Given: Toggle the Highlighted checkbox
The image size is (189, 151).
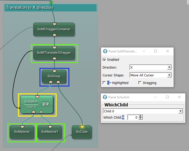Looking at the screenshot, I should pyautogui.click(x=104, y=83).
